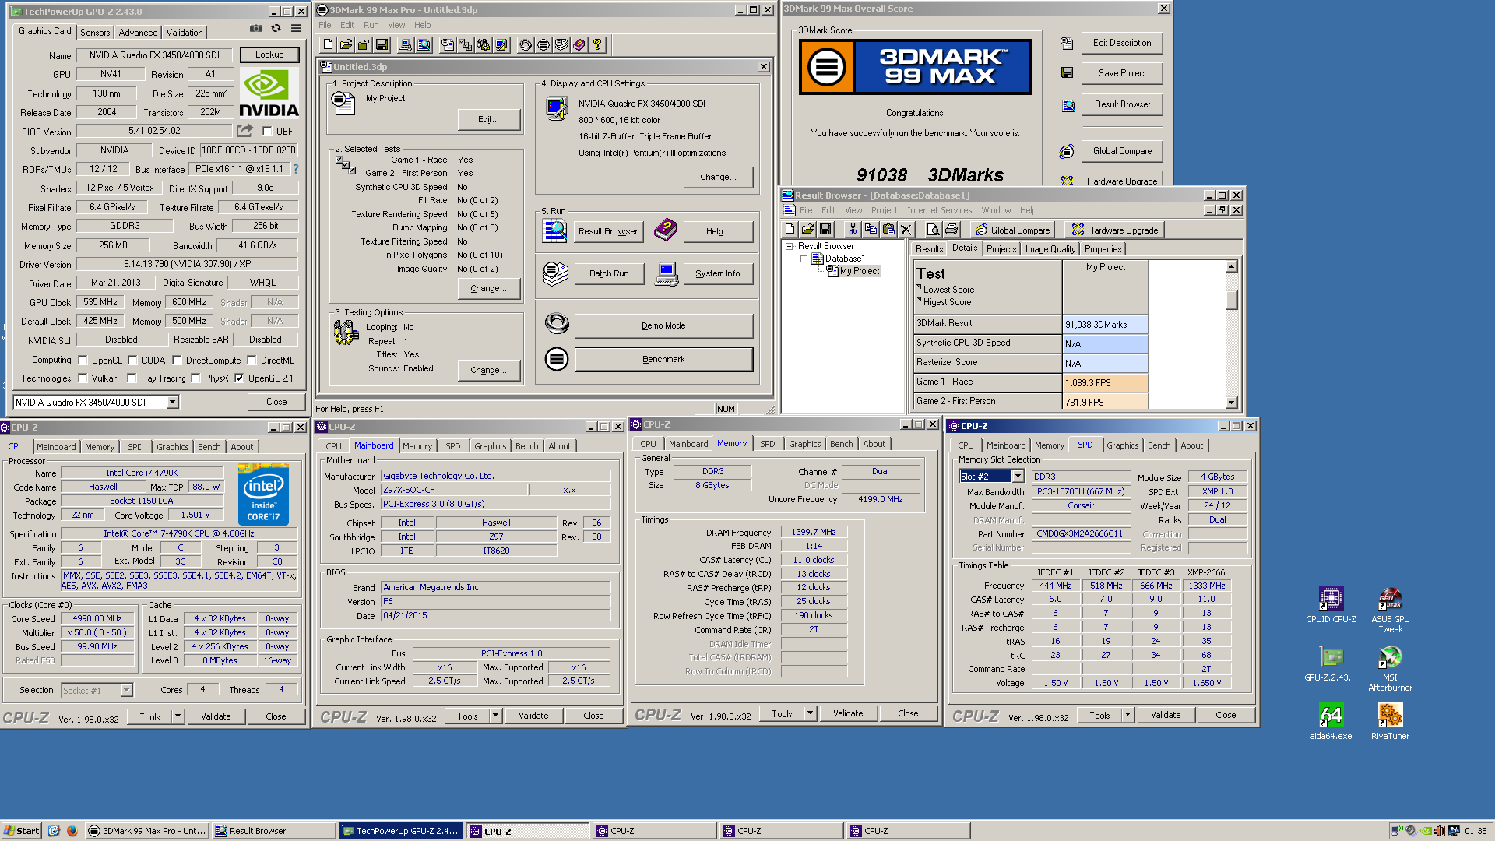
Task: Click Demo Mode disc icon in 3DMark toolbar
Action: pyautogui.click(x=526, y=45)
